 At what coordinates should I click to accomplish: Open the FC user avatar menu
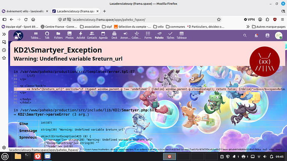279,35
